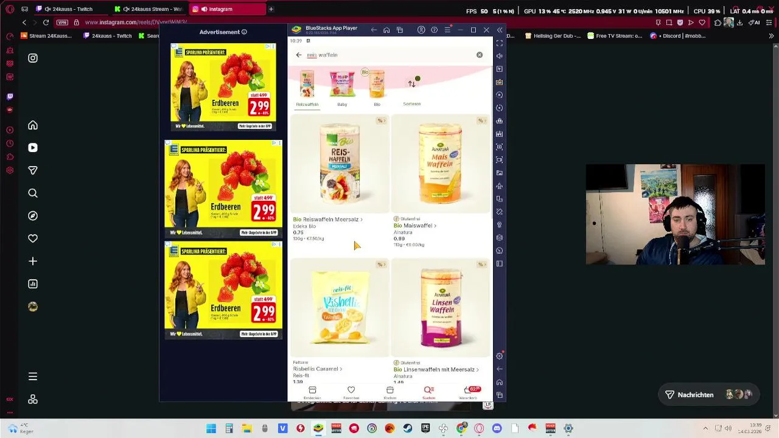Open the Stream 24Kauss bookmark
This screenshot has height=438, width=779.
[x=46, y=36]
